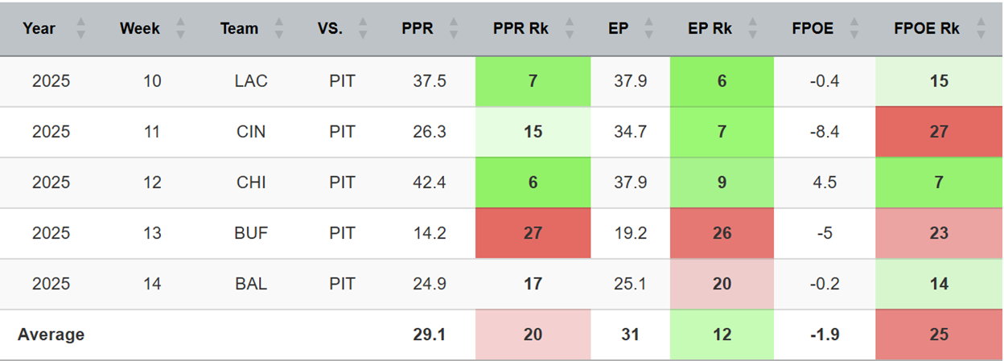This screenshot has height=361, width=1004.
Task: Click the sort arrows beside Year
Action: tap(80, 29)
